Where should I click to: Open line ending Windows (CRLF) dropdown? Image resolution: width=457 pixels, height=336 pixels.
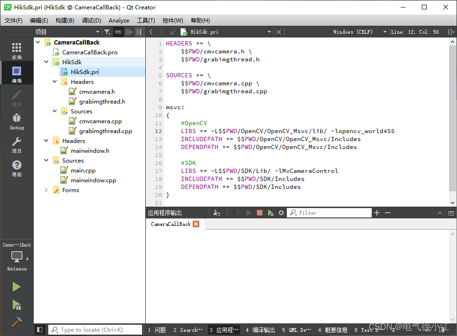point(360,32)
